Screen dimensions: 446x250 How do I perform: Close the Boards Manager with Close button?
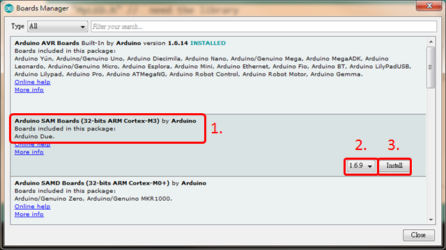(418, 235)
